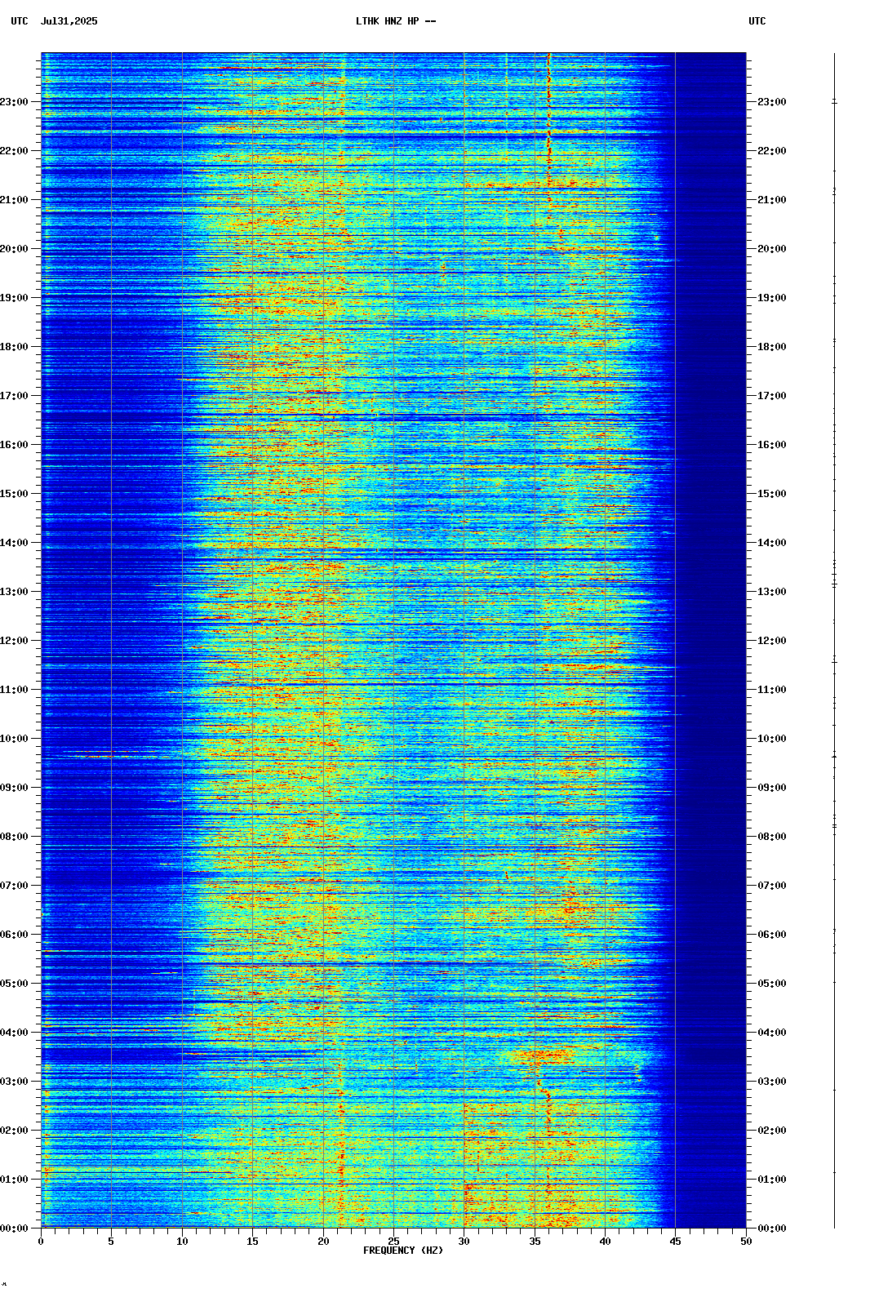Click the UTC label above the right axis
Image resolution: width=870 pixels, height=1293 pixels.
[757, 21]
